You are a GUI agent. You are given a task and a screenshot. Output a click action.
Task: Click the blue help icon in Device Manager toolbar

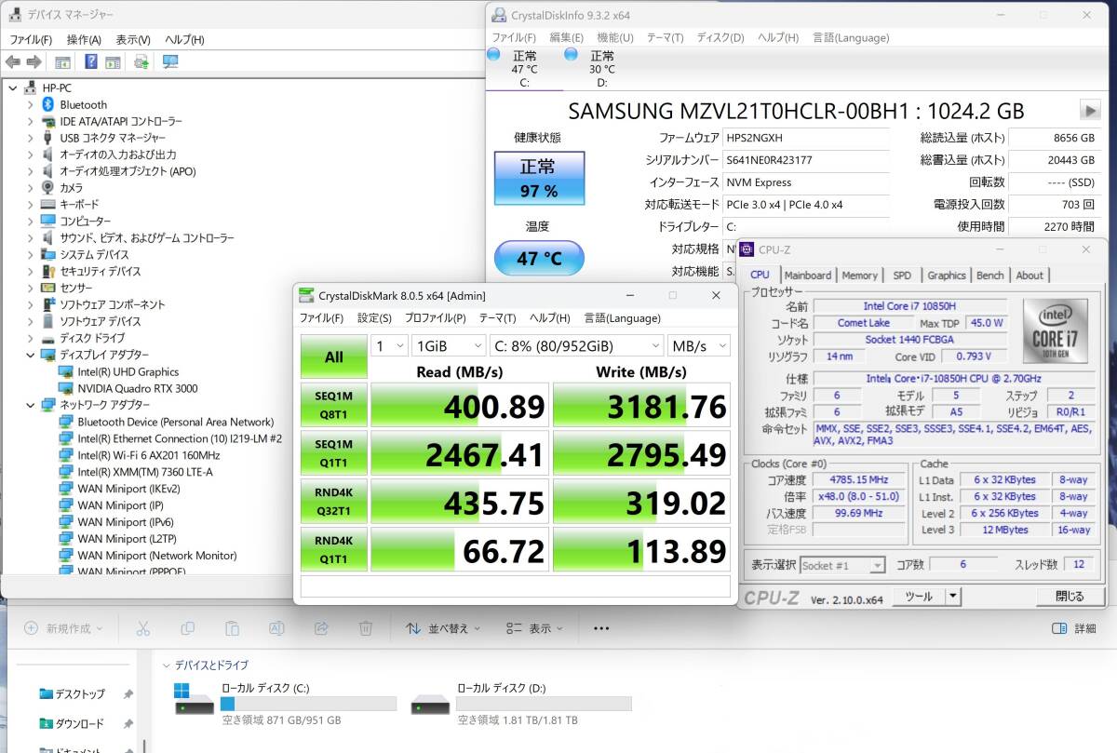91,62
